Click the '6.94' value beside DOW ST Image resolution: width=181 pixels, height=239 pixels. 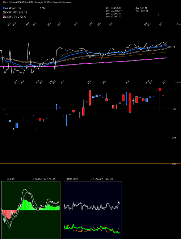coord(42,8)
